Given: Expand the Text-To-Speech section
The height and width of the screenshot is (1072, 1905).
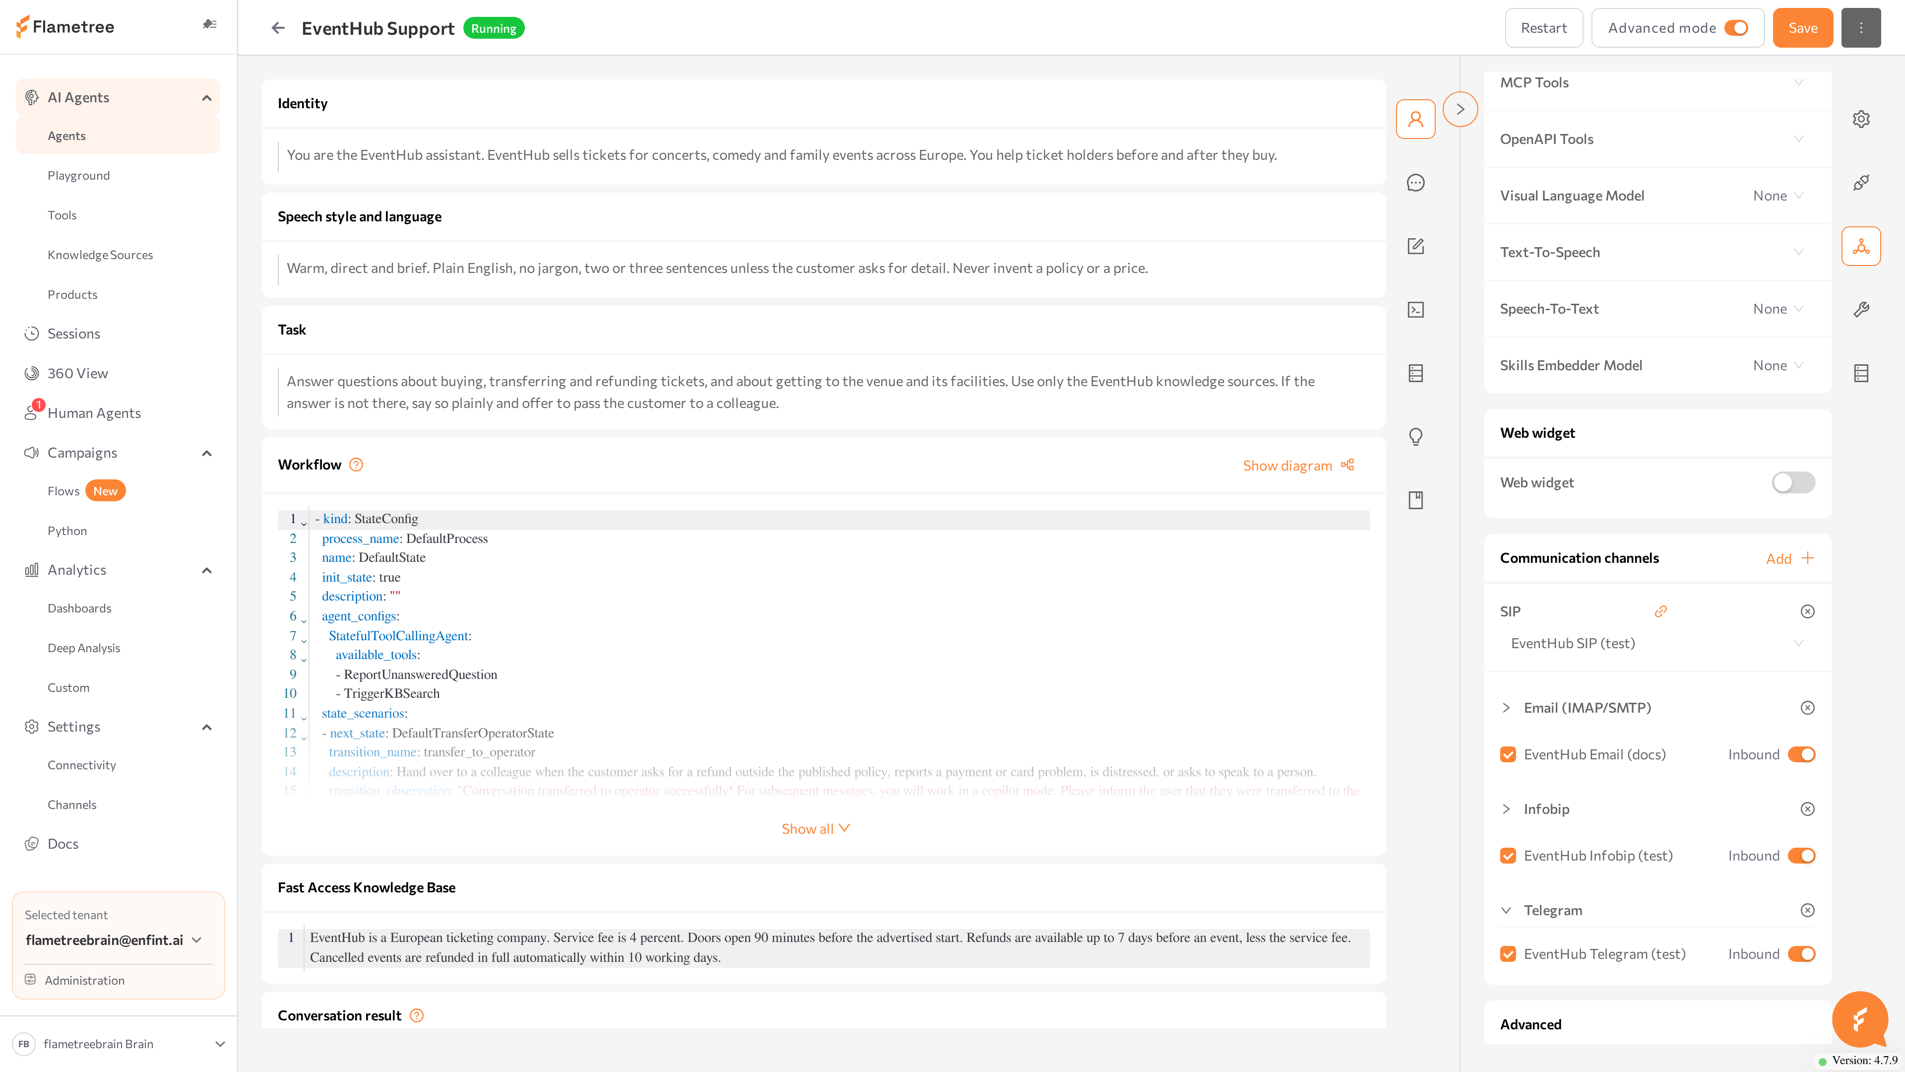Looking at the screenshot, I should click(x=1657, y=252).
